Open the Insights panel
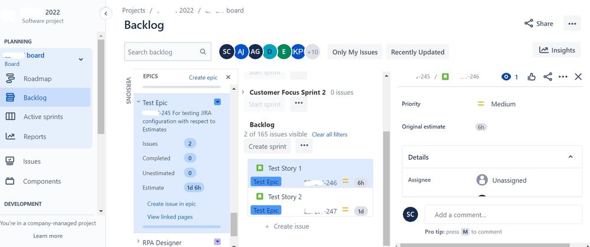The height and width of the screenshot is (247, 590). coord(557,50)
